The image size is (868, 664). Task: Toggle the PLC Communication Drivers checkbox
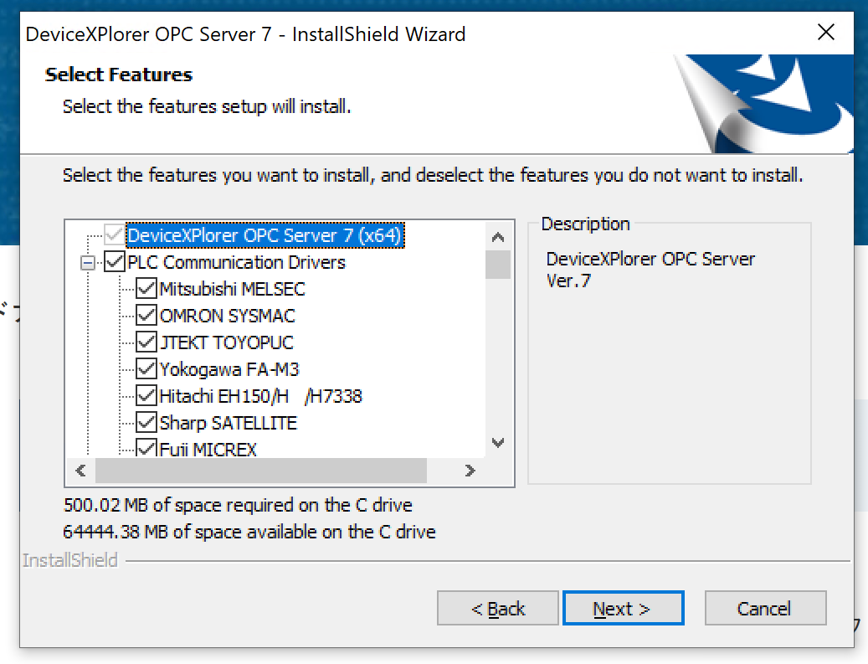pyautogui.click(x=115, y=262)
